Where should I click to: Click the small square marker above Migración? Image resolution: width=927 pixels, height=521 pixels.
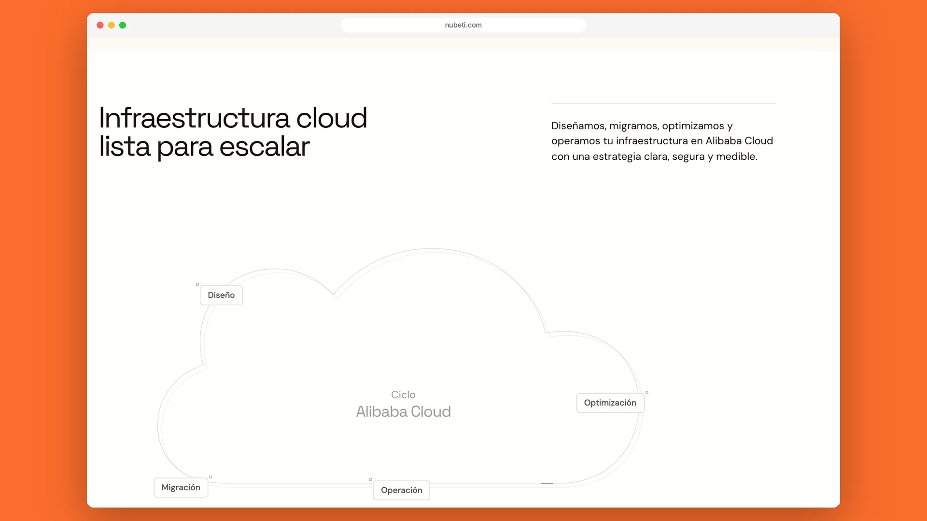click(211, 477)
